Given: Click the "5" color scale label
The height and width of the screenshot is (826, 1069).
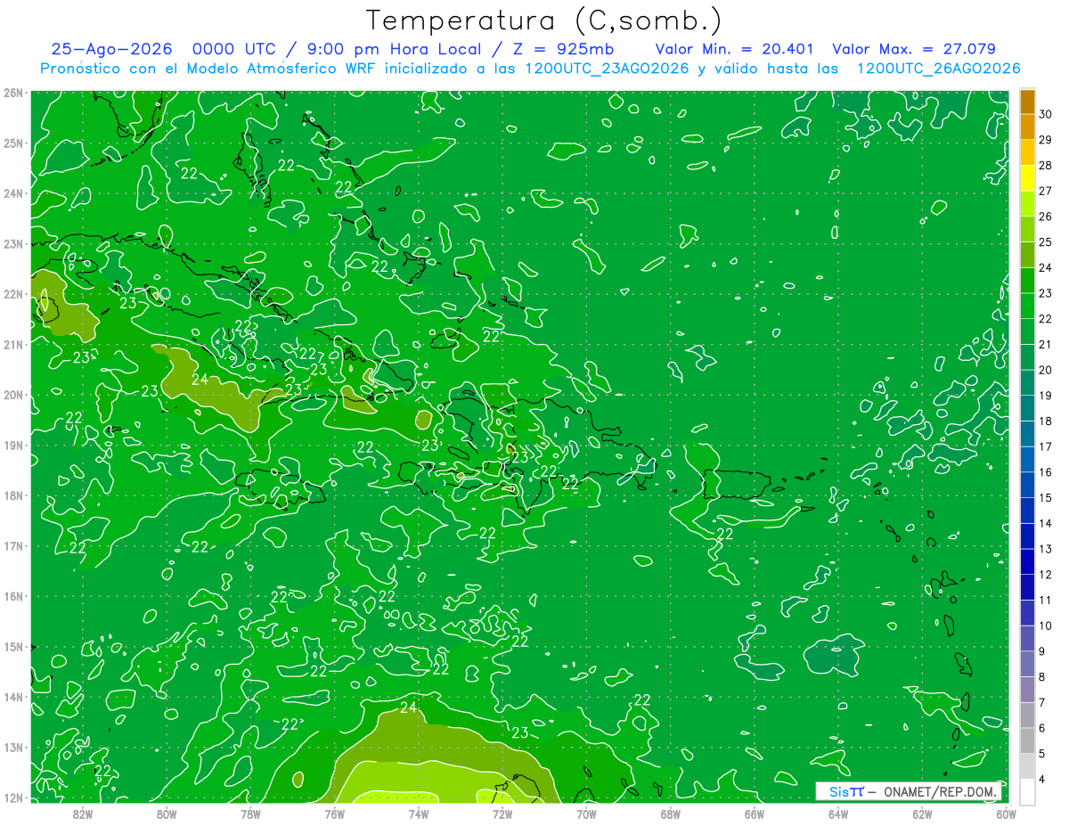Looking at the screenshot, I should point(1041,753).
